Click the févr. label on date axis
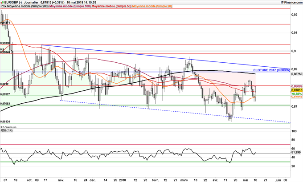This screenshot has width=303, height=182. pyautogui.click(x=156, y=180)
